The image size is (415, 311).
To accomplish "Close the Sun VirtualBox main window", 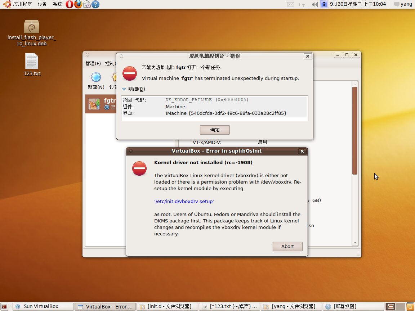I will point(356,55).
